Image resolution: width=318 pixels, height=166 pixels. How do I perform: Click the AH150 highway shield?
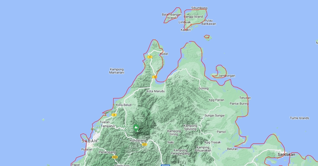click(165, 165)
